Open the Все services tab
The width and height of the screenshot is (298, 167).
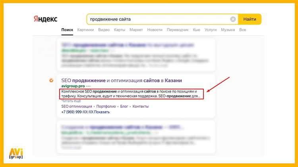[242, 30]
